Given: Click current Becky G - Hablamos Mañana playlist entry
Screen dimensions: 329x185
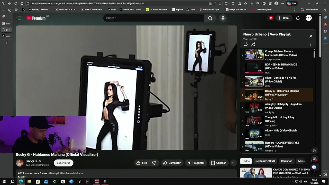Looking at the screenshot, I should 277,95.
